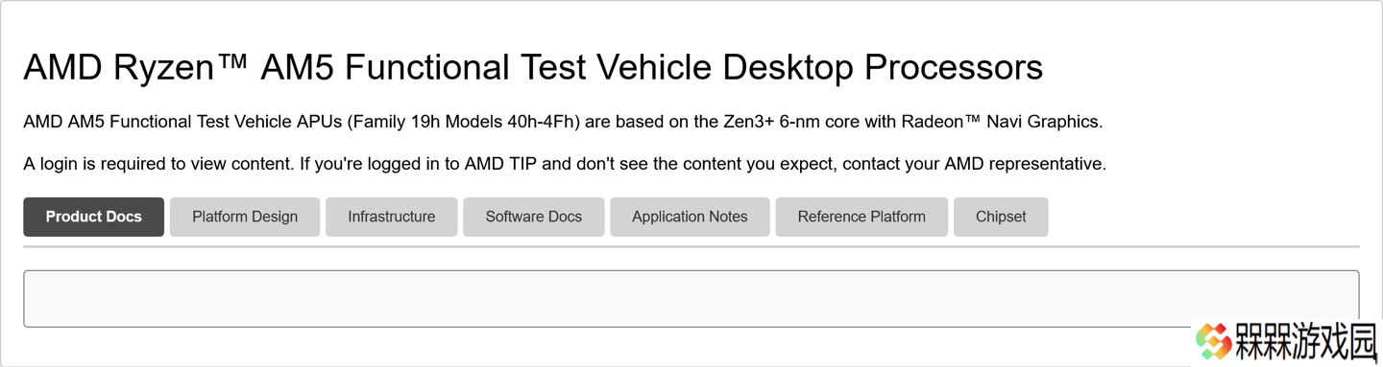This screenshot has width=1383, height=367.
Task: Click the AMD Ryzen AM5 page heading
Action: click(x=533, y=67)
